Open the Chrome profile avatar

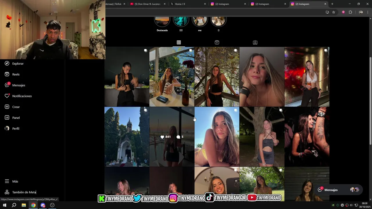pos(361,12)
